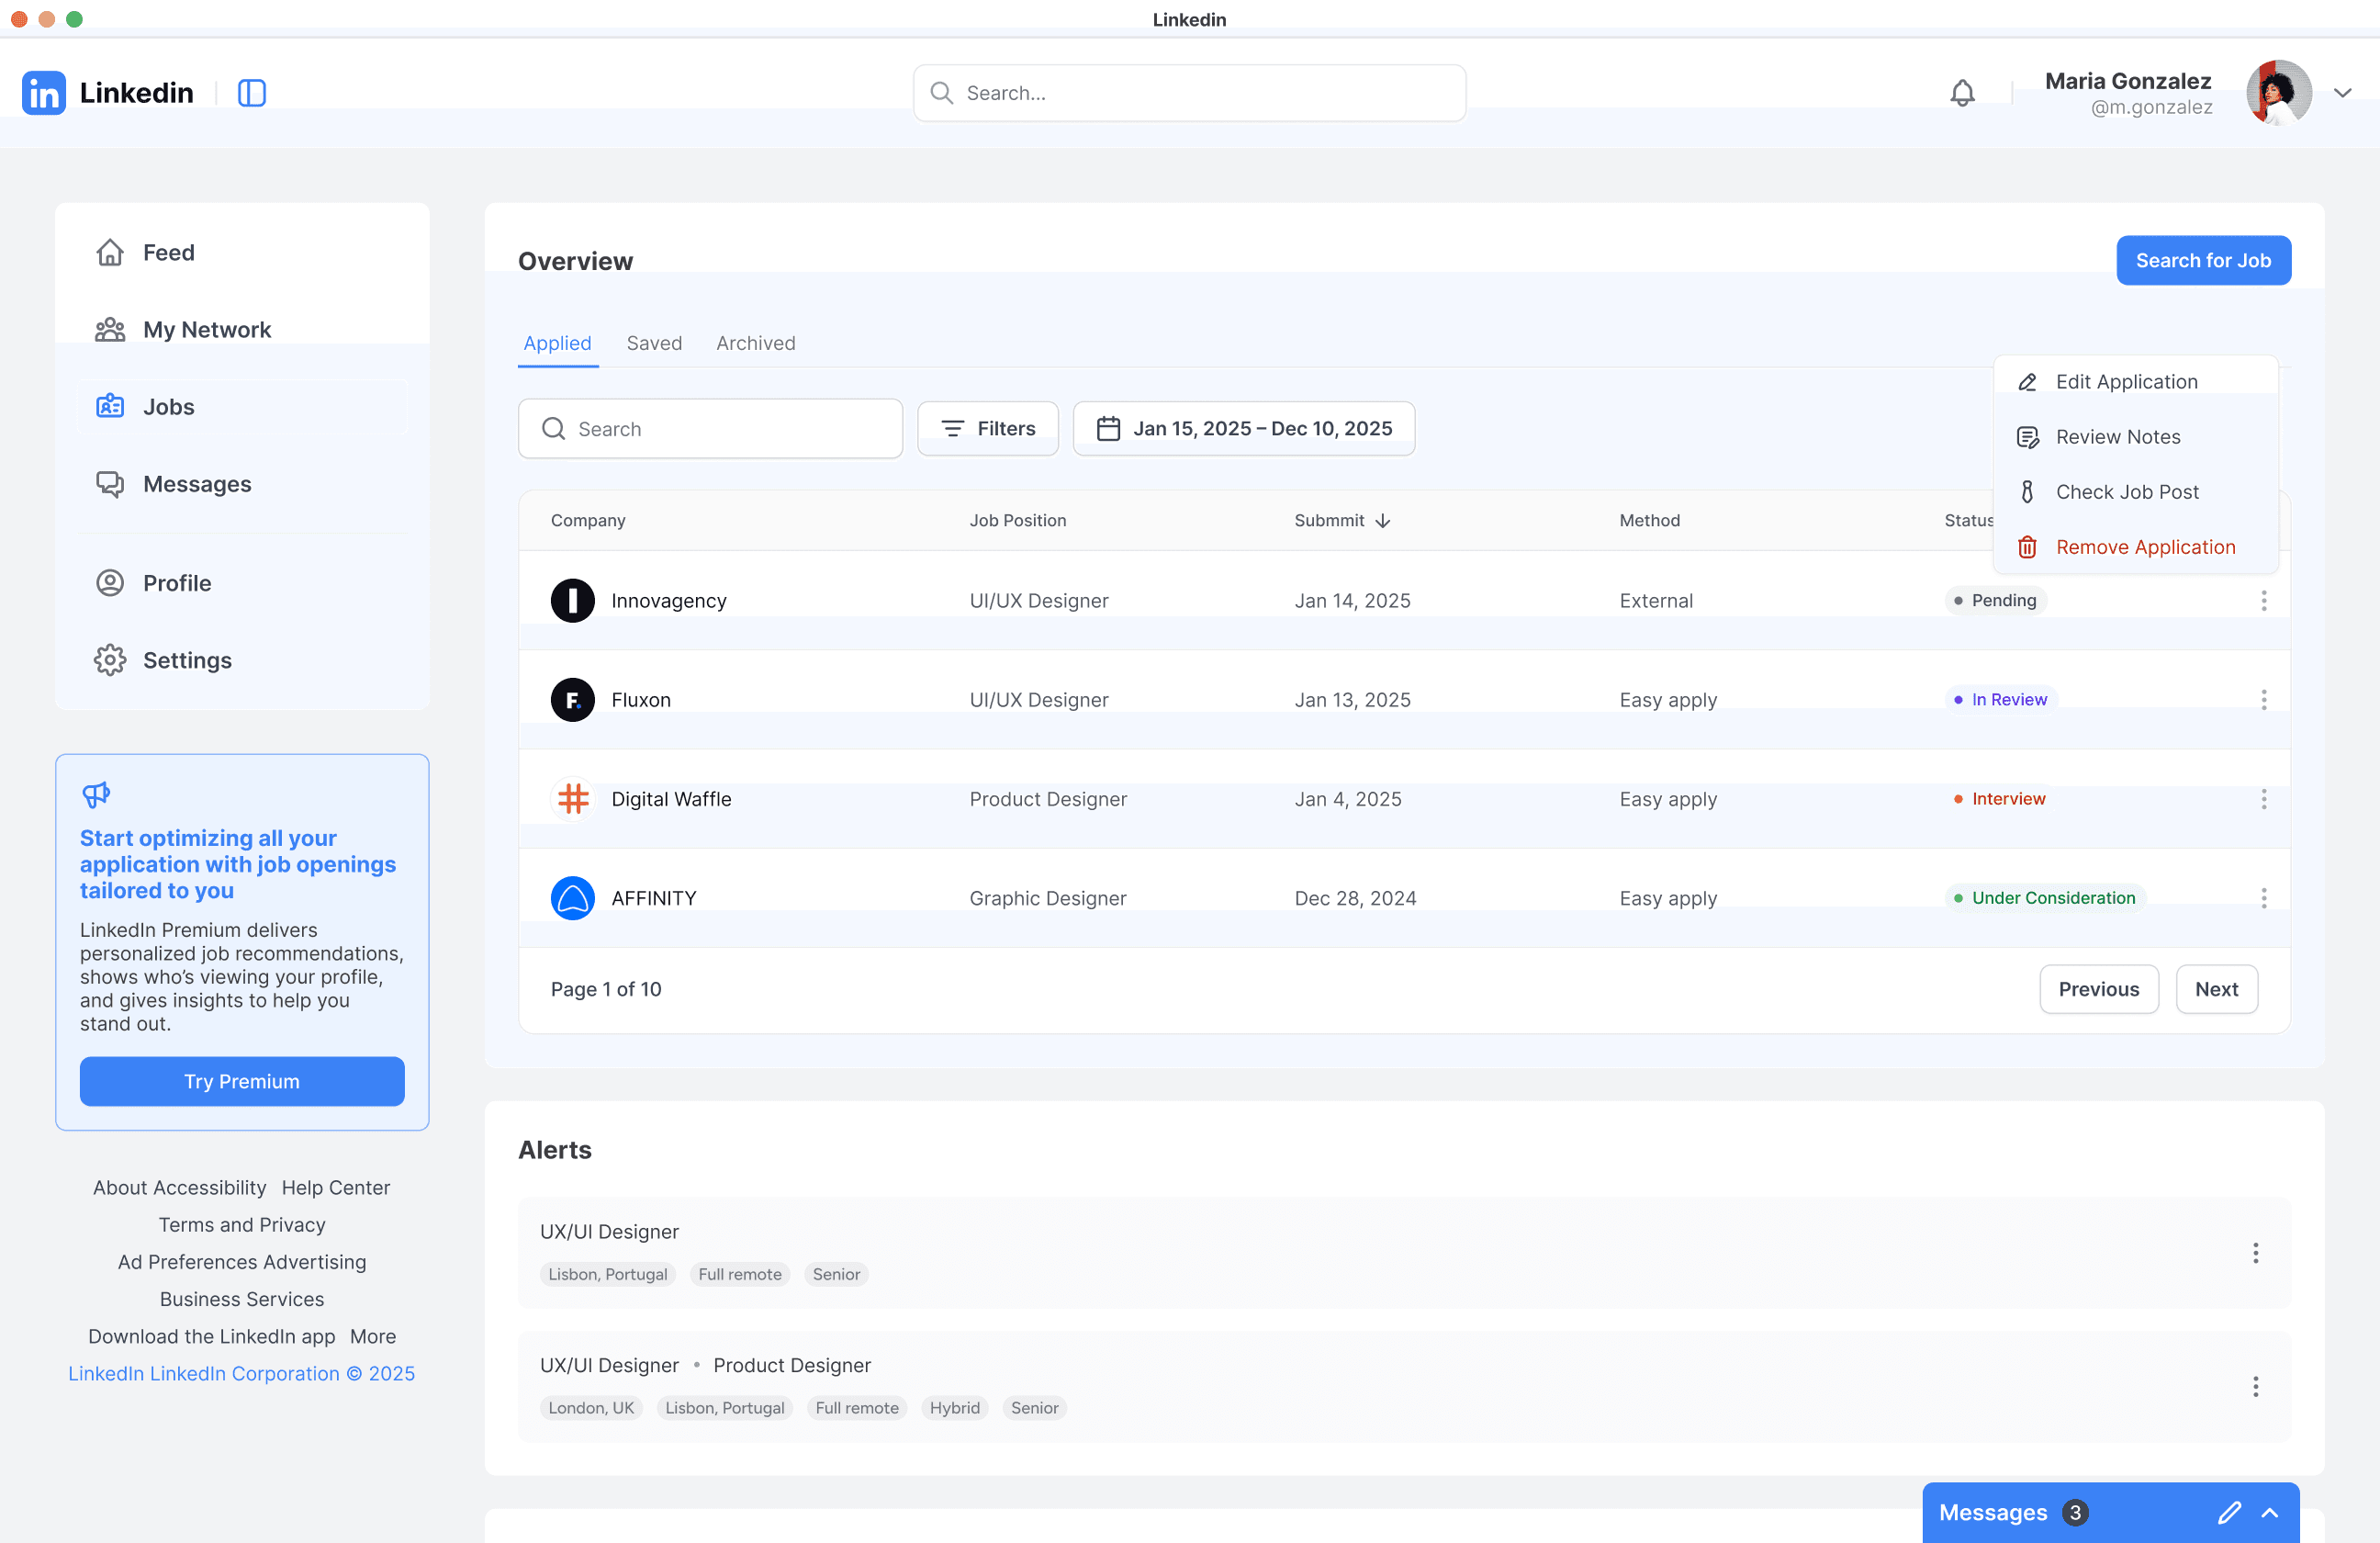Click the LinkedIn logo icon

click(x=44, y=93)
